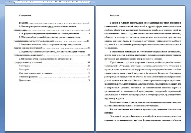This screenshot has width=191, height=133.
Task: Click contents line "2.1 Административно-правовые основы"
Action: [x=52, y=52]
